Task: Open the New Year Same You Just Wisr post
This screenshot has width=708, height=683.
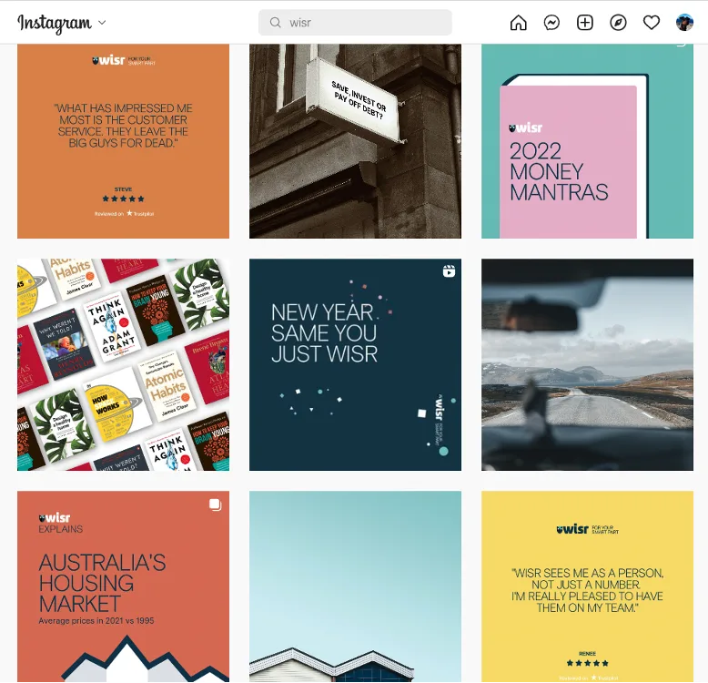Action: coord(355,364)
